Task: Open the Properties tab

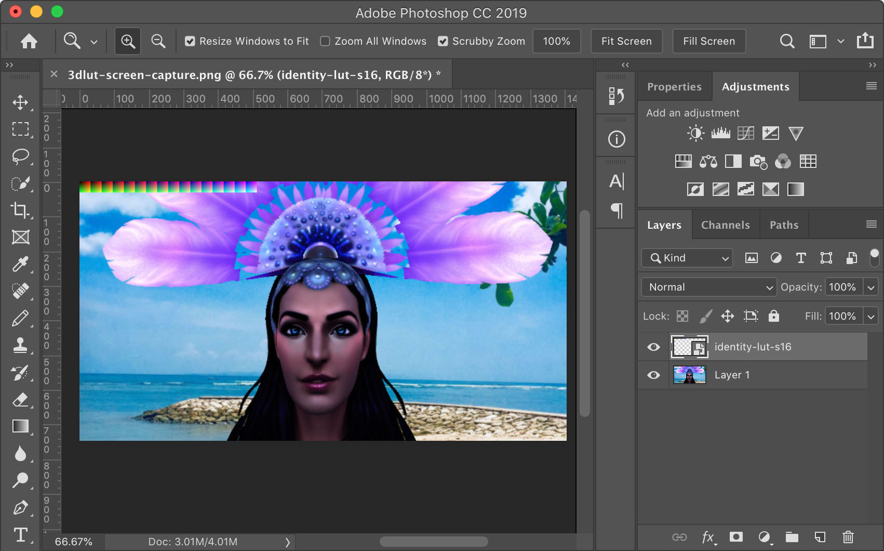Action: click(x=674, y=86)
